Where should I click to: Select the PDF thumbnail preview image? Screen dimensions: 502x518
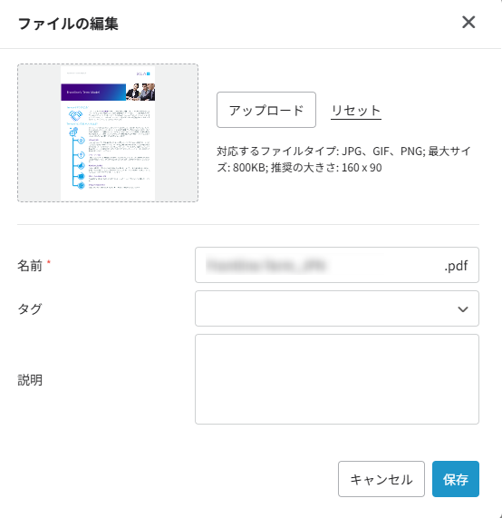[x=108, y=132]
